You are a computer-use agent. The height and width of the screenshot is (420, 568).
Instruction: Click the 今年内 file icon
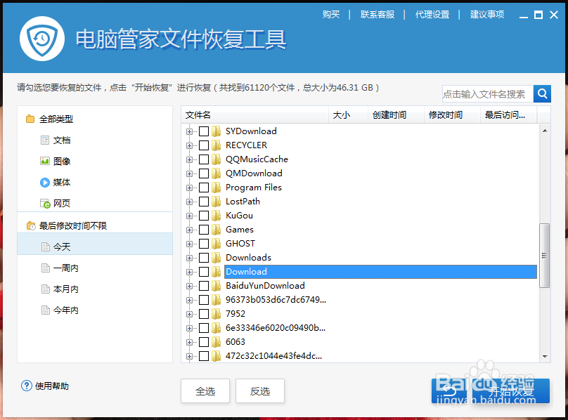tap(45, 310)
